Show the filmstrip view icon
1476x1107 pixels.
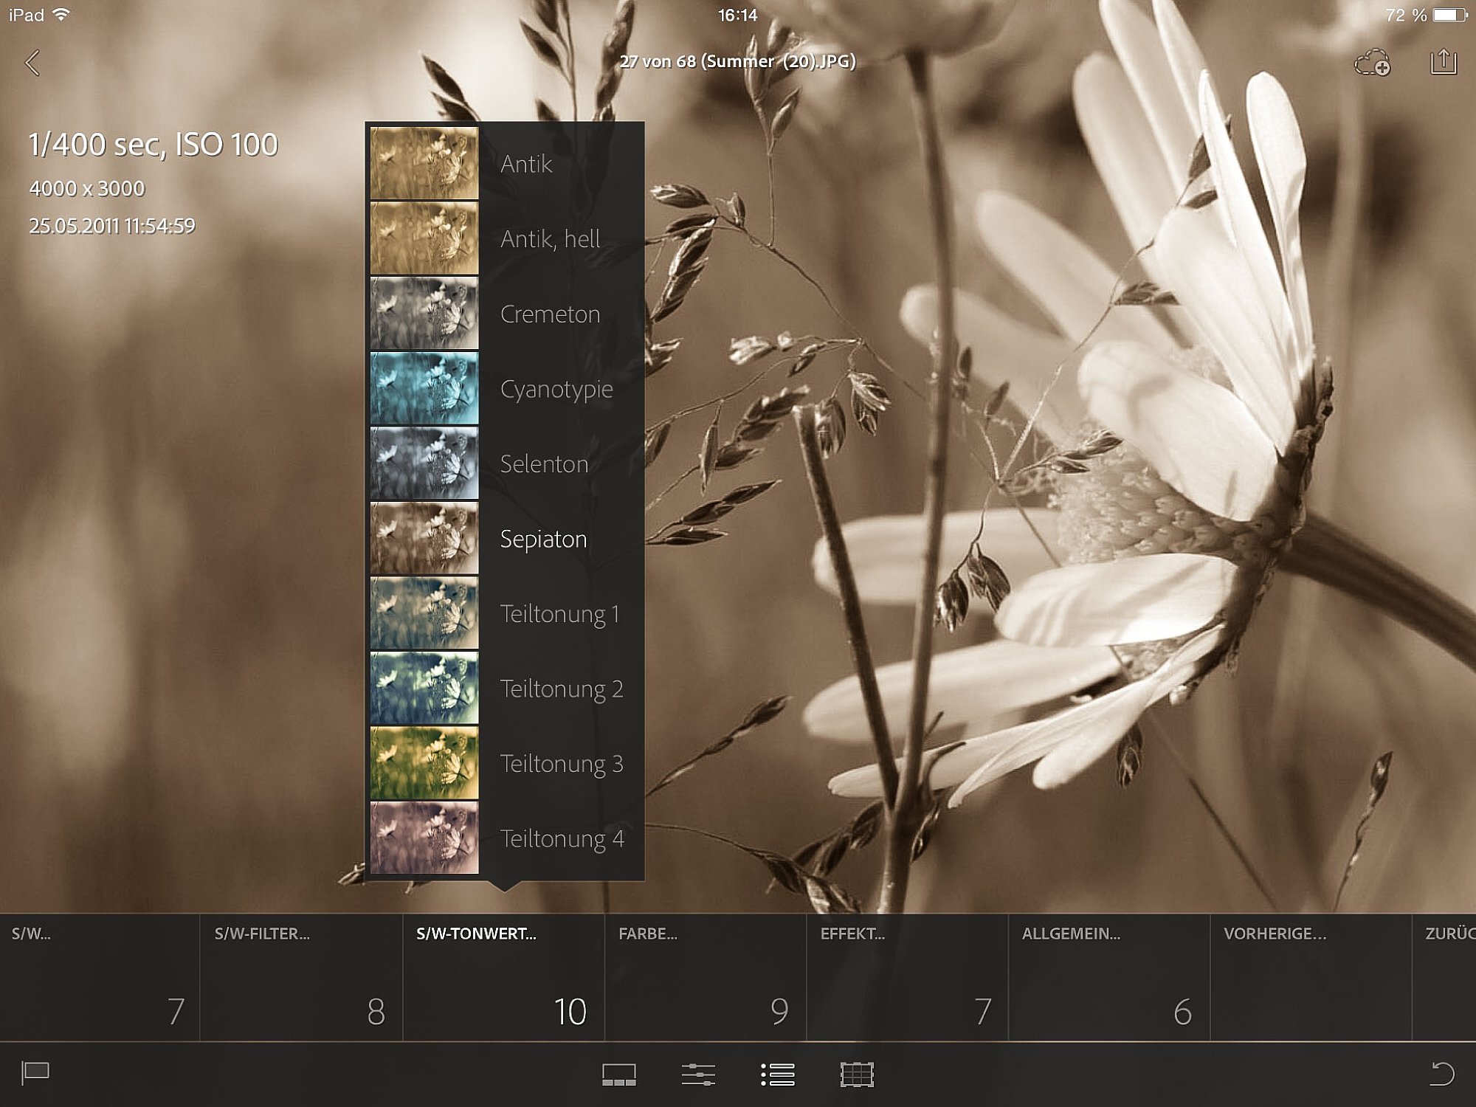pos(619,1075)
